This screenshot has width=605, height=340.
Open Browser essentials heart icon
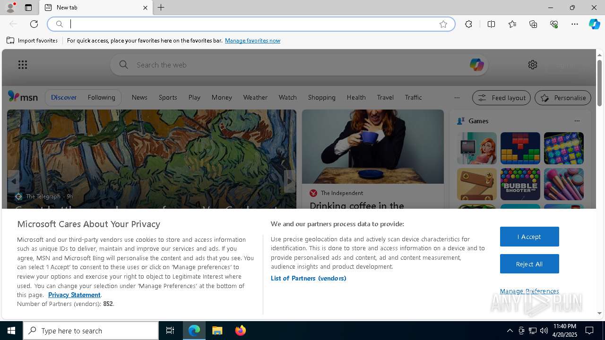tap(554, 24)
